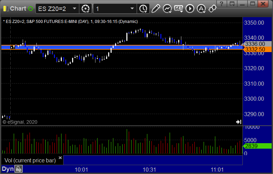The image size is (273, 174).
Task: Click the Chart title label
Action: (x=18, y=9)
